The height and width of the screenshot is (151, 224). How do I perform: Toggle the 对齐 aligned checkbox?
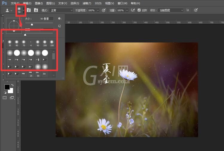pos(139,10)
